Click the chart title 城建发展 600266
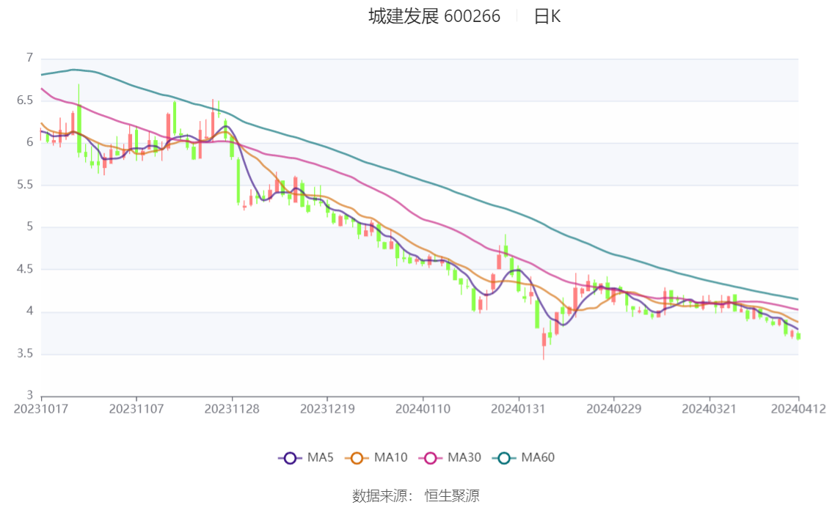The image size is (832, 505). (x=434, y=16)
